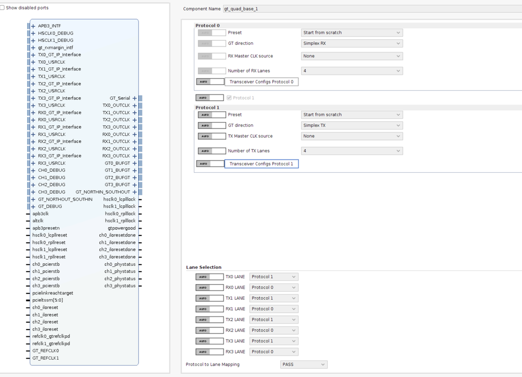Select the refclk0_gtrefclkpd port label
522x377 pixels.
51,336
